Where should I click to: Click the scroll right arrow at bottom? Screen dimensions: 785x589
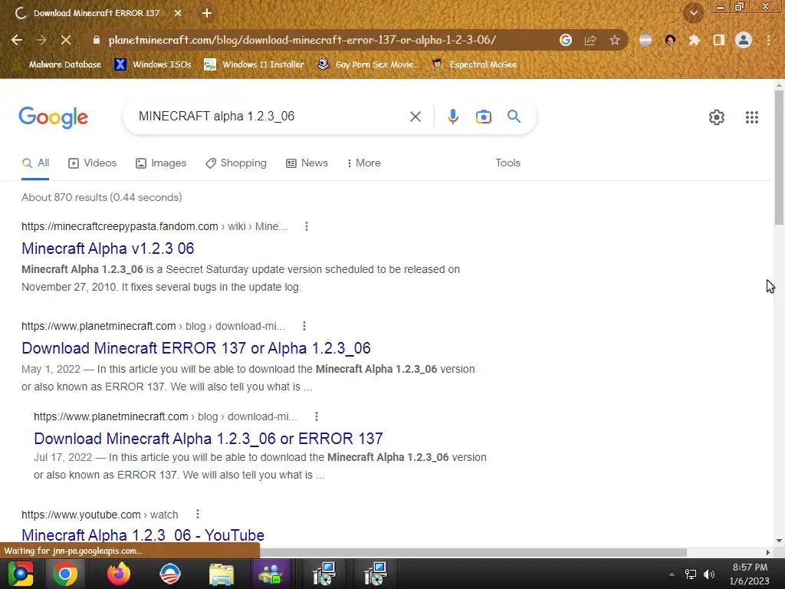(768, 552)
